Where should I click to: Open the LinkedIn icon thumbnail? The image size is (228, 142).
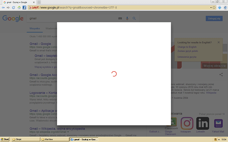click(x=203, y=123)
